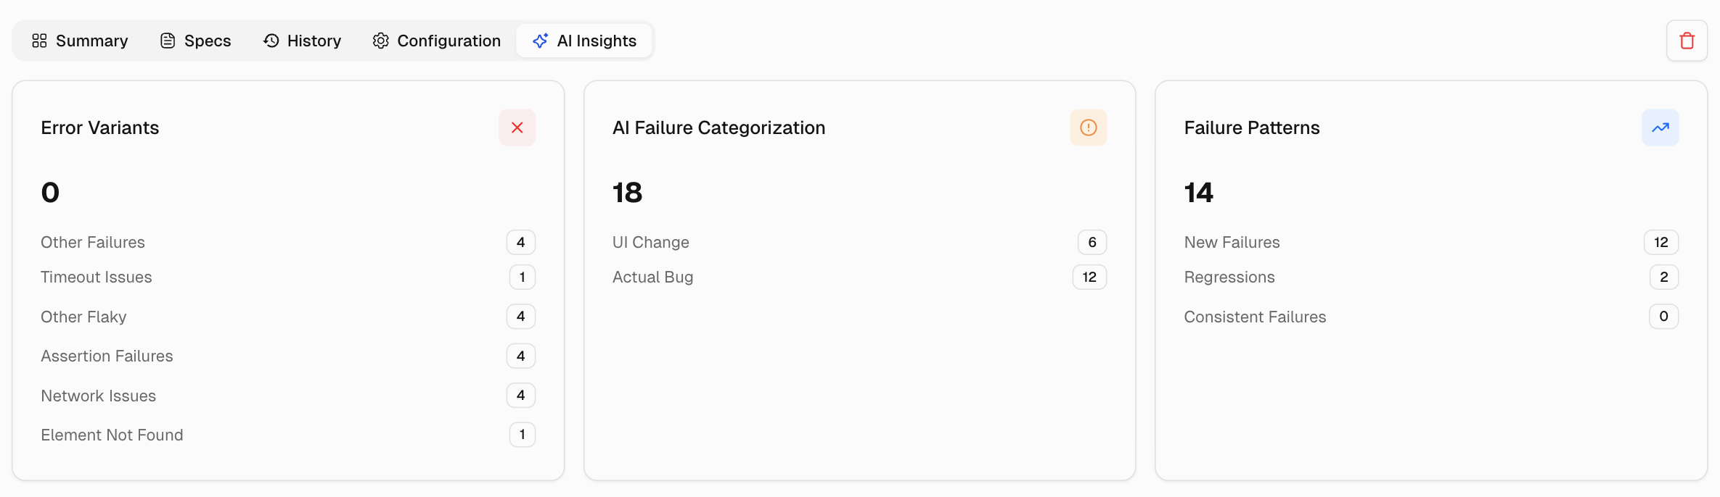Click the sparkle icon on AI Insights tab
1720x497 pixels.
(540, 41)
